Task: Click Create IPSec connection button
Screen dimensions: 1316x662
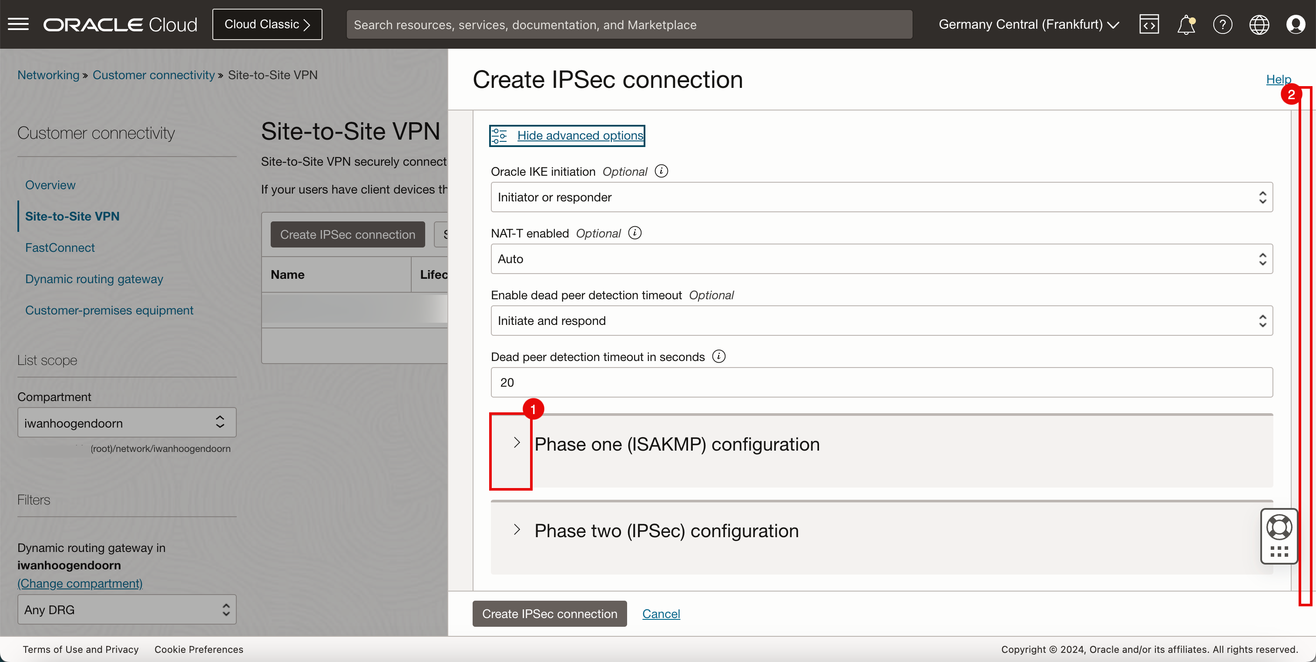Action: click(x=549, y=614)
